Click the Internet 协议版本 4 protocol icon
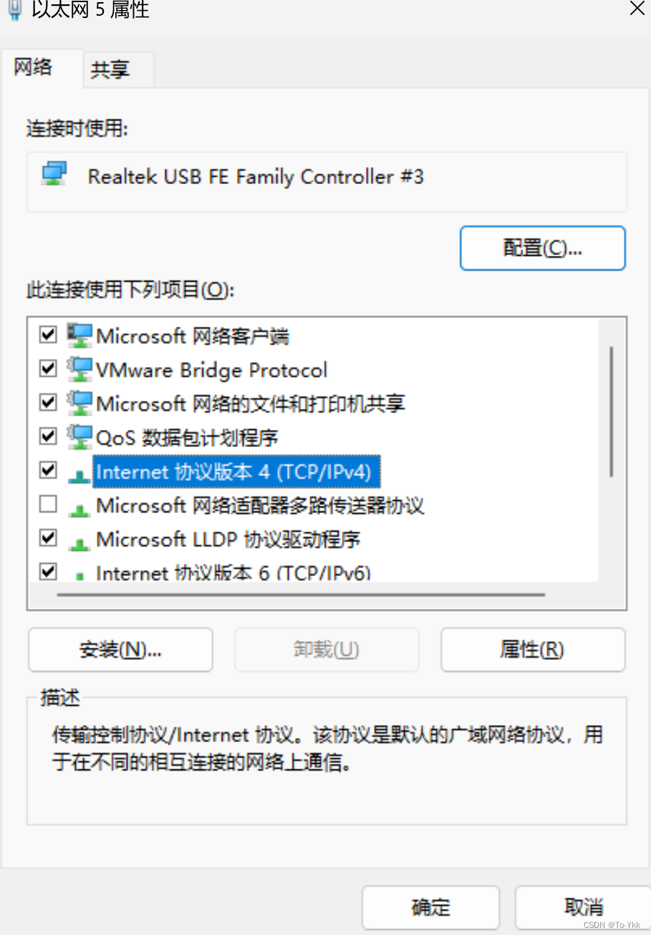This screenshot has height=935, width=651. point(79,474)
